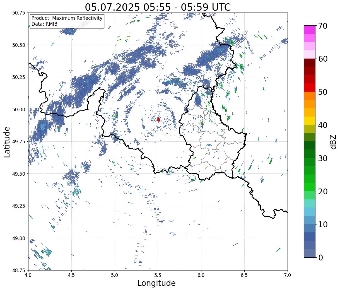Screen dimensions: 340x290
Task: Click the longitude tick label 4.0
Action: [28, 275]
